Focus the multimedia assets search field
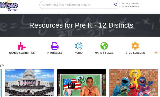 pos(76,5)
